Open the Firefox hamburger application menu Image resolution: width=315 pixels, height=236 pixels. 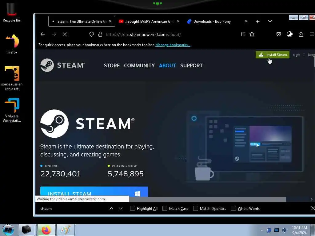click(x=312, y=34)
